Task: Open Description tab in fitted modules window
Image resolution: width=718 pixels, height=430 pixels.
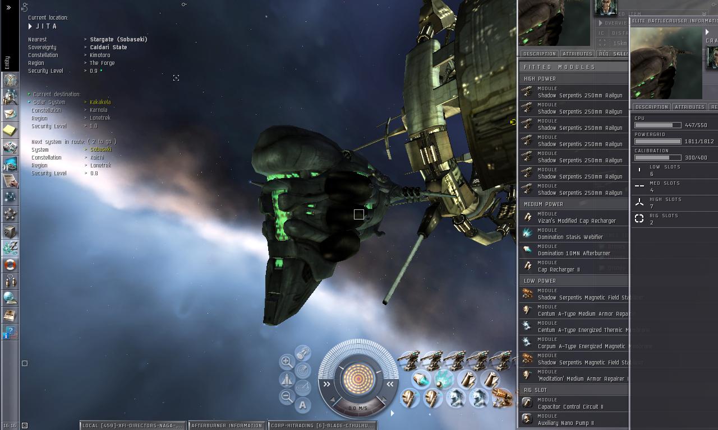Action: pyautogui.click(x=539, y=54)
